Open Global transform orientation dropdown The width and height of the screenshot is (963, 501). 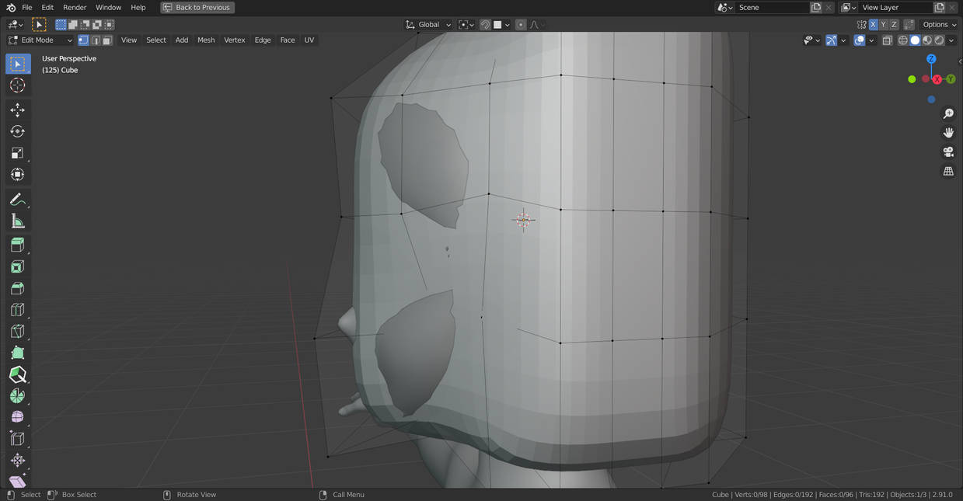click(x=428, y=25)
